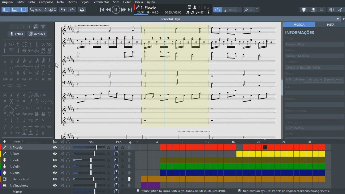Click the tuning fork transpose control
The width and height of the screenshot is (345, 194).
click(246, 10)
